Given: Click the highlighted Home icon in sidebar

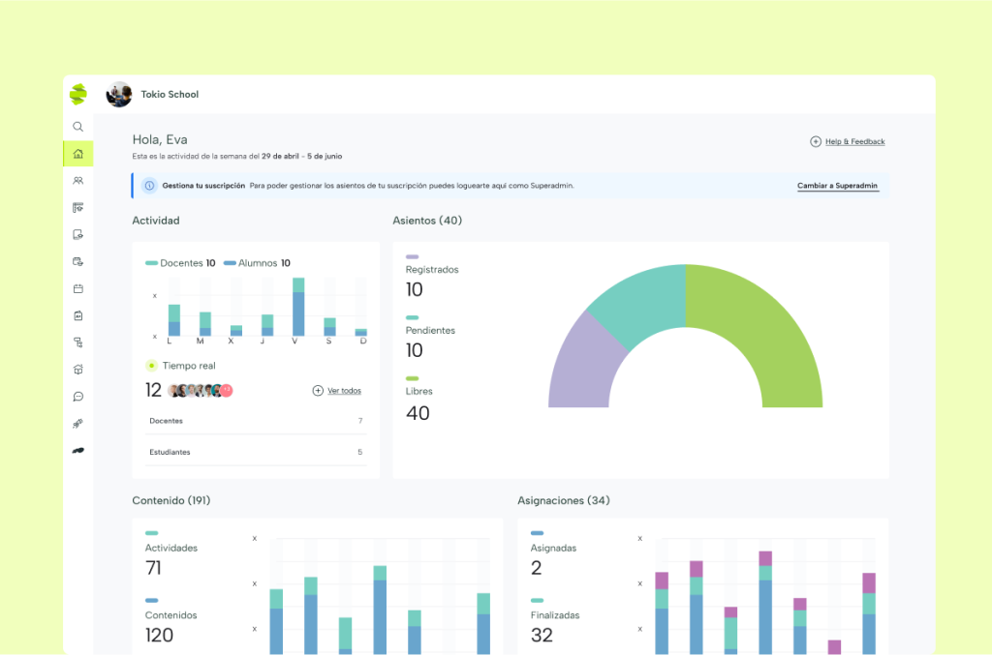Looking at the screenshot, I should [x=78, y=154].
